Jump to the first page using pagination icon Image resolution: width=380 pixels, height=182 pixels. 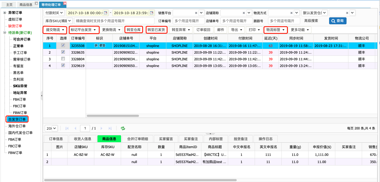coord(67,128)
